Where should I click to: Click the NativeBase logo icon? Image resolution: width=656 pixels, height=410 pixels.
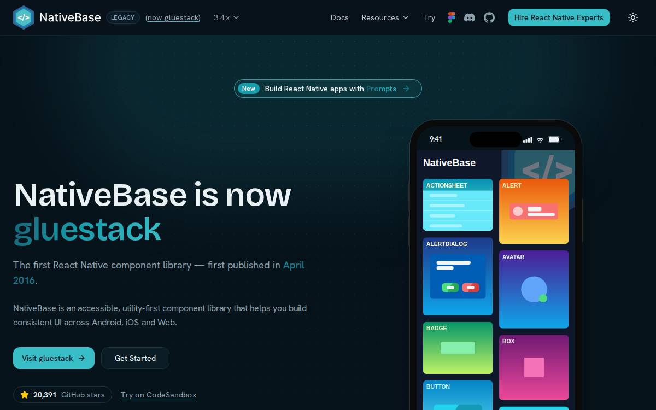24,17
